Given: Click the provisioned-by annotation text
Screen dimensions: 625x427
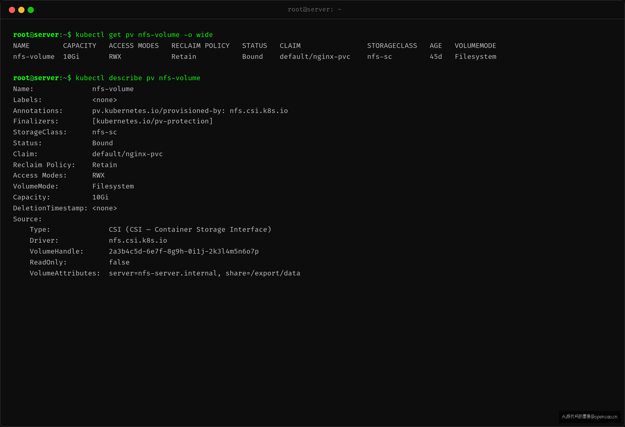Looking at the screenshot, I should coord(190,110).
